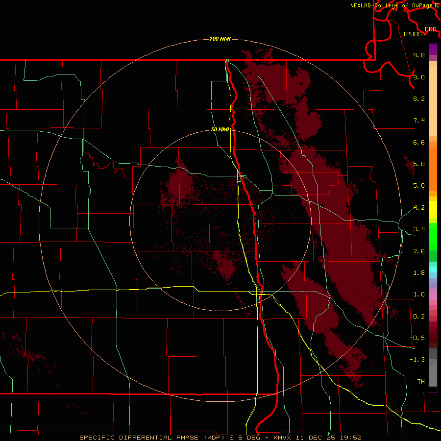The height and width of the screenshot is (441, 441).
Task: Click the 5.0 value on the color scale
Action: coord(419,186)
